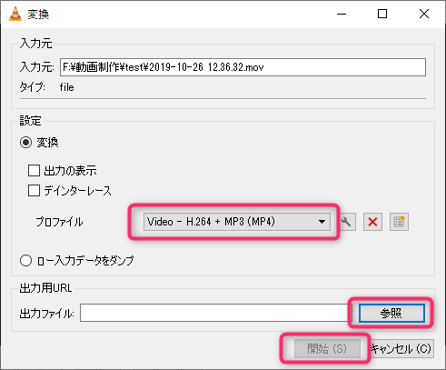Open the プロファイル dropdown list
Image resolution: width=446 pixels, height=370 pixels.
click(237, 222)
